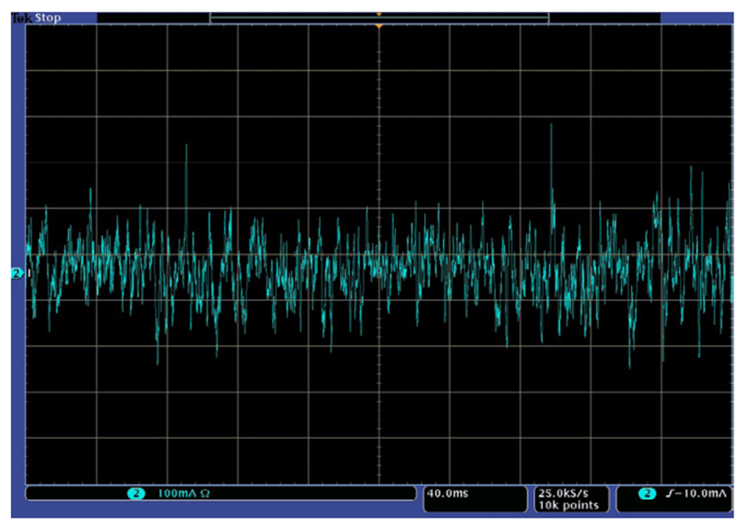Select the trigger source channel 2 badge
Screen dimensions: 747x528
tap(647, 494)
